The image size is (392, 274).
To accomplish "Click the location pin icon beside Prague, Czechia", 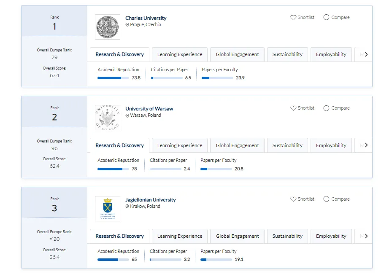I will coord(127,25).
